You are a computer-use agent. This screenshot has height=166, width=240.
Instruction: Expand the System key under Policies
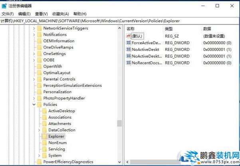point(39,156)
